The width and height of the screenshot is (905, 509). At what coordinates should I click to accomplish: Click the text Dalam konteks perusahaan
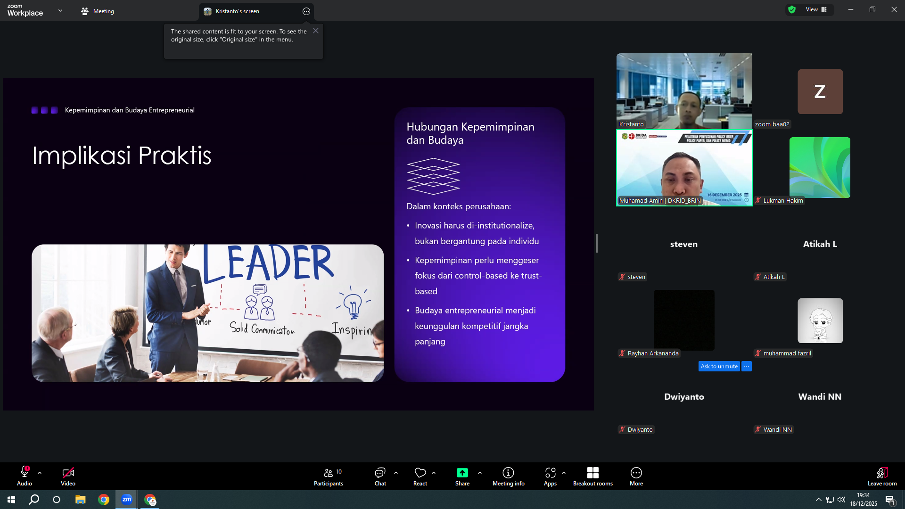[x=459, y=206]
